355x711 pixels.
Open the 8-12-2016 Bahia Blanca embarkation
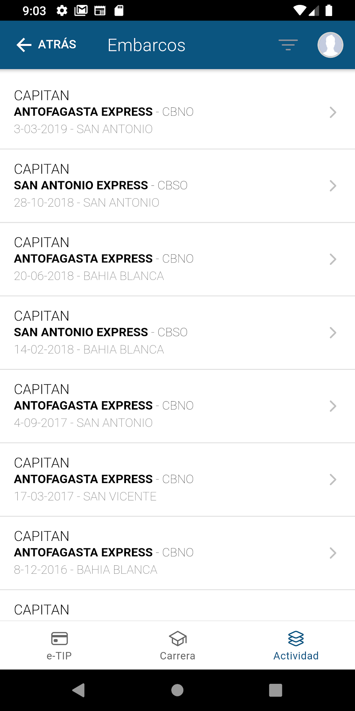pyautogui.click(x=177, y=553)
